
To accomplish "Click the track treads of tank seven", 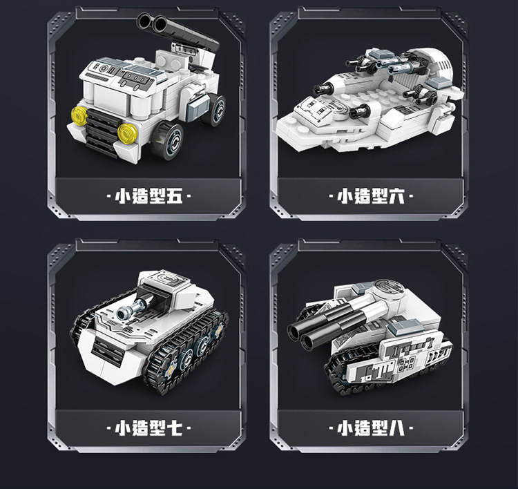I will click(187, 352).
